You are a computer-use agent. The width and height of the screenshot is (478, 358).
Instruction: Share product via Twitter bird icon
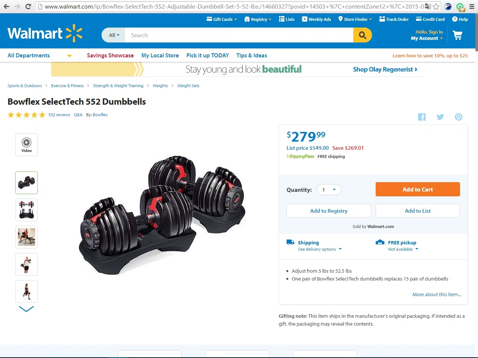[x=440, y=117]
